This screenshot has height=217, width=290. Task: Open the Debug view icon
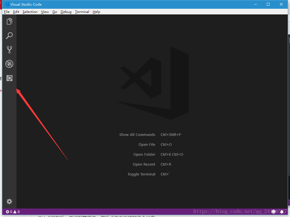[9, 64]
